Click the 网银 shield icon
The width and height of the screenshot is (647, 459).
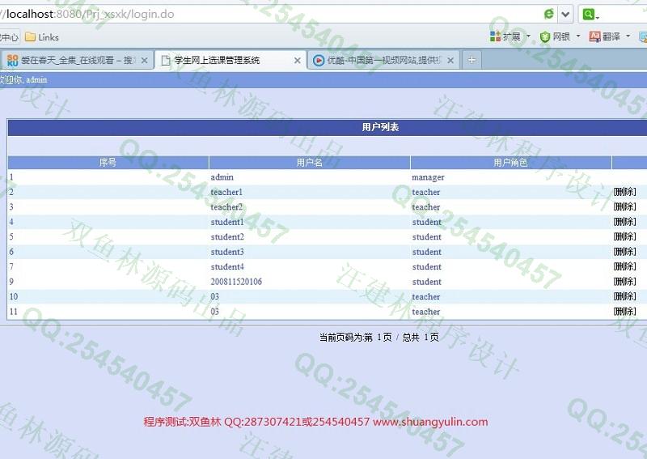coord(545,36)
